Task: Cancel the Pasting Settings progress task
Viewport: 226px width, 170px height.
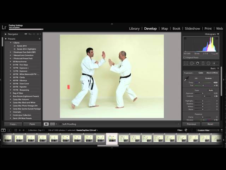Action: click(43, 29)
